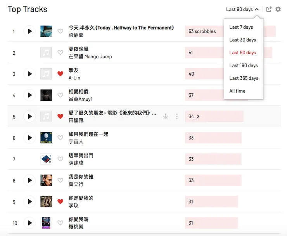Viewport: 287px width, 236px height.
Task: Select Last 7 days from the menu
Action: point(241,27)
